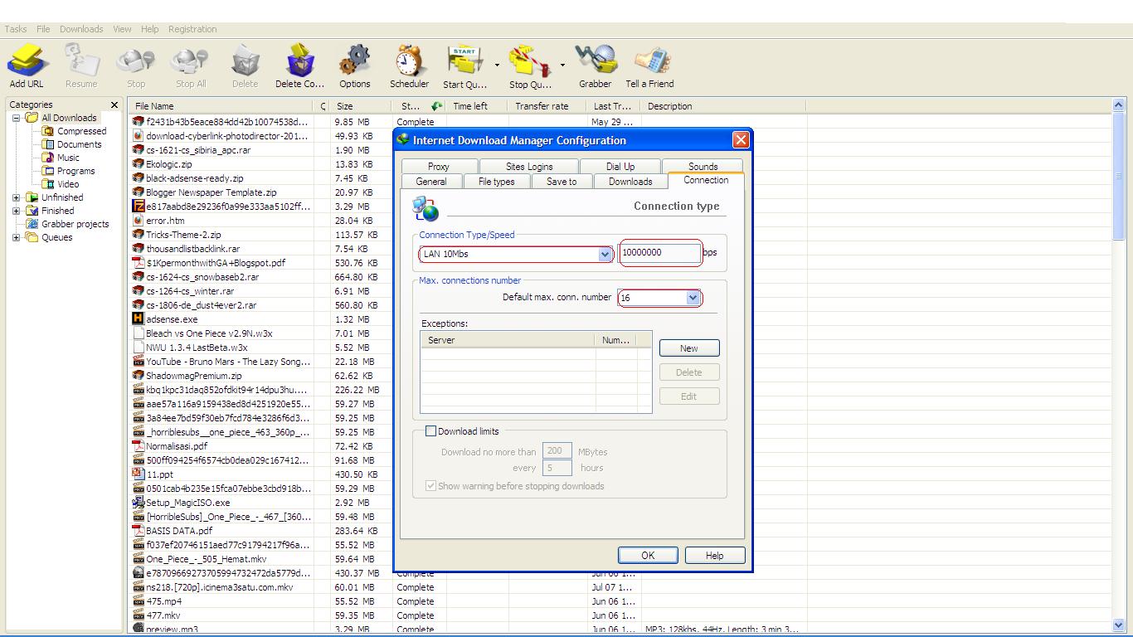
Task: Open the Registration menu
Action: 192,29
